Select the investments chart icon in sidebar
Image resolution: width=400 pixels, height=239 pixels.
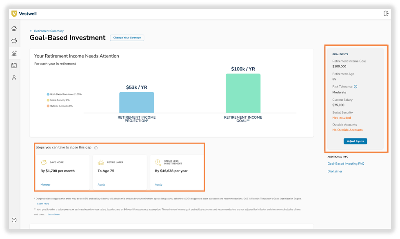point(14,53)
